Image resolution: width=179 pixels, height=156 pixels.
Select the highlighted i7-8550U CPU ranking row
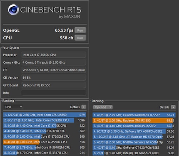(45, 142)
